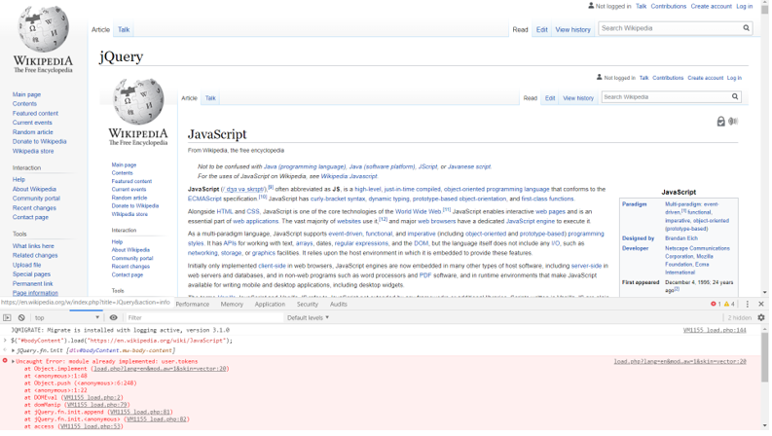Image resolution: width=772 pixels, height=436 pixels.
Task: Click the console scrollbar up arrow
Action: click(x=766, y=329)
